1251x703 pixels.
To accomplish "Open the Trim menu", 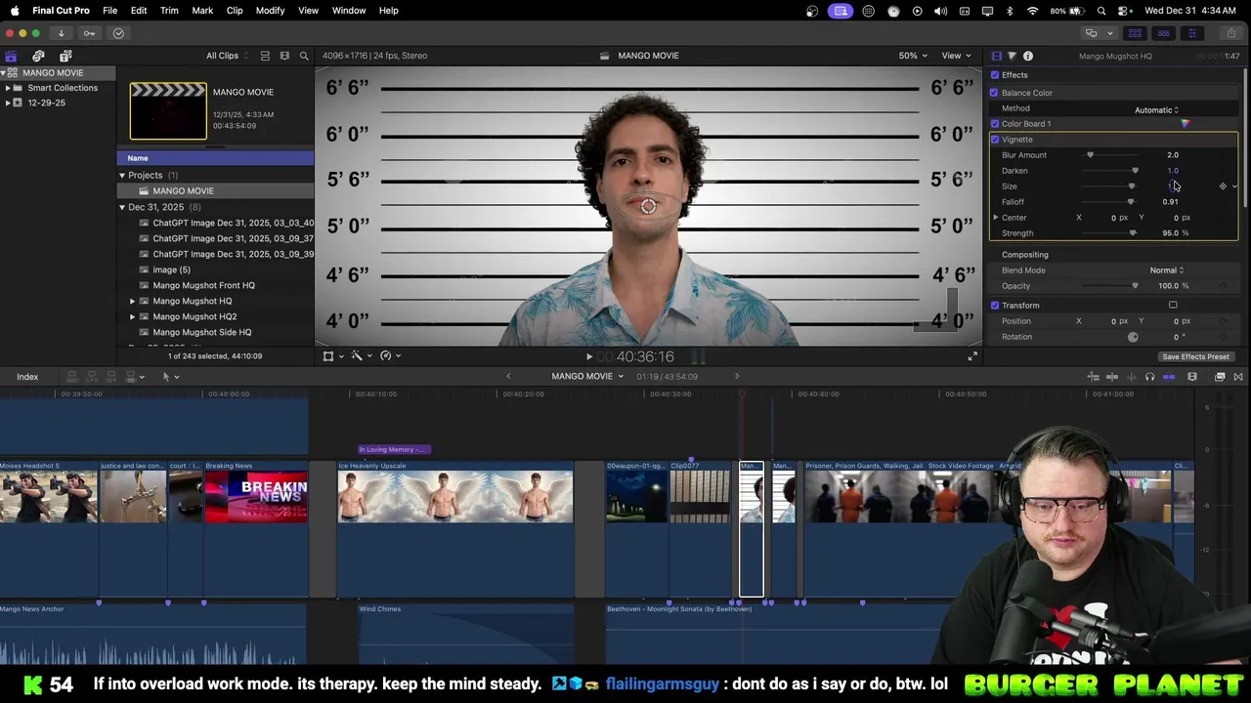I will coord(169,11).
